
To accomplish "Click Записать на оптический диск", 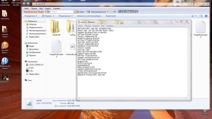I will pyautogui.click(x=89, y=16).
